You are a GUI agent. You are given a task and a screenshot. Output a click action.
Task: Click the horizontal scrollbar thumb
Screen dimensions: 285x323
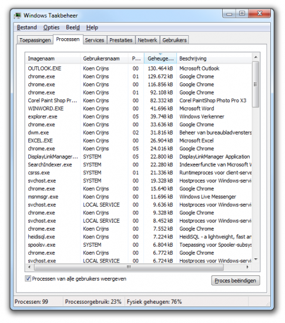point(129,267)
